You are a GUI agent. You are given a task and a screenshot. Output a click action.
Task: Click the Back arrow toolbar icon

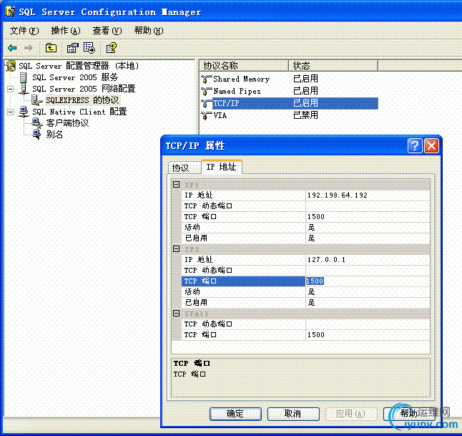(12, 48)
